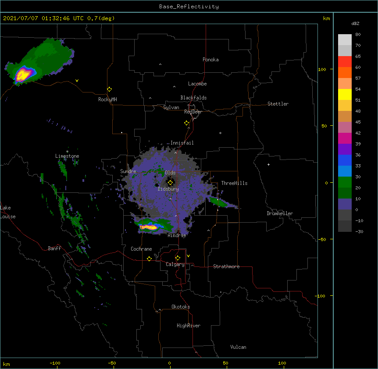Click the Didsbury label
378x369 pixels.
(168, 189)
